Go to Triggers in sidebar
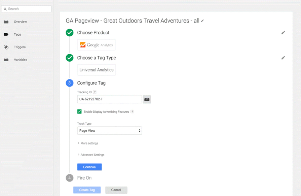301x196 pixels. point(20,47)
